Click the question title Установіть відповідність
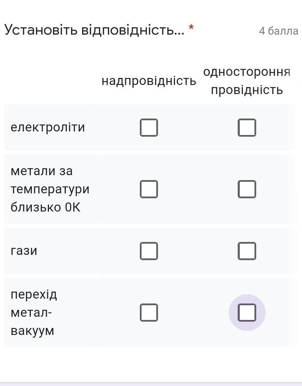This screenshot has height=386, width=302. click(94, 30)
